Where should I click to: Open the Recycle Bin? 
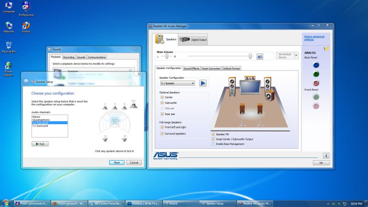click(9, 47)
